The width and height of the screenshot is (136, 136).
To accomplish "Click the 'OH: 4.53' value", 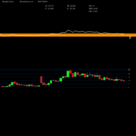I will click(93, 9).
